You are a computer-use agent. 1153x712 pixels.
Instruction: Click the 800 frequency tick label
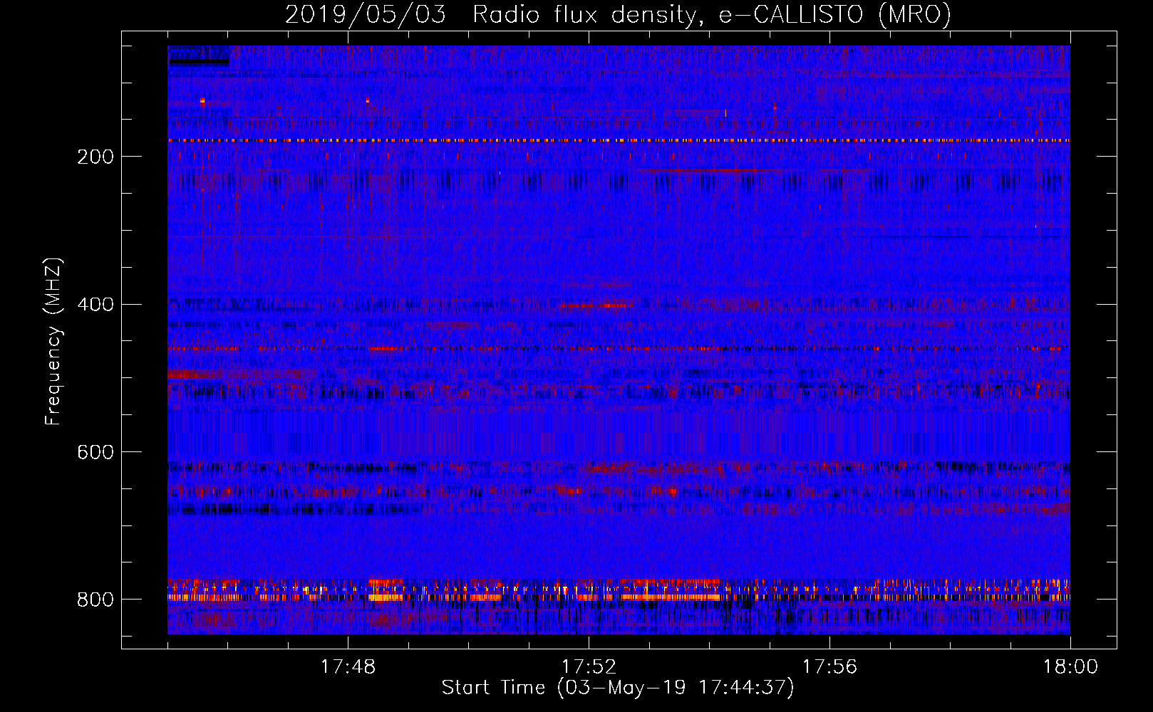pyautogui.click(x=95, y=600)
